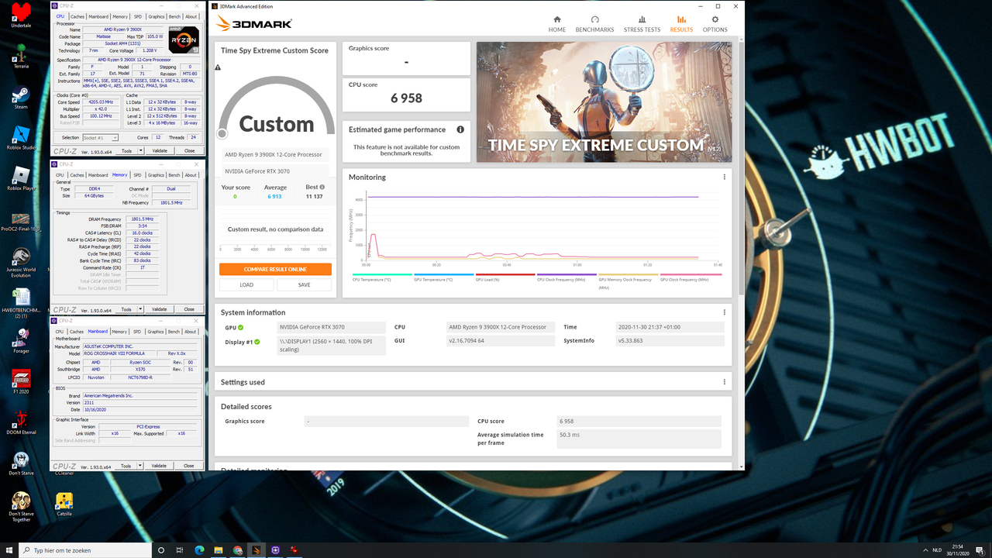Open Monitoring panel three-dot menu

725,177
